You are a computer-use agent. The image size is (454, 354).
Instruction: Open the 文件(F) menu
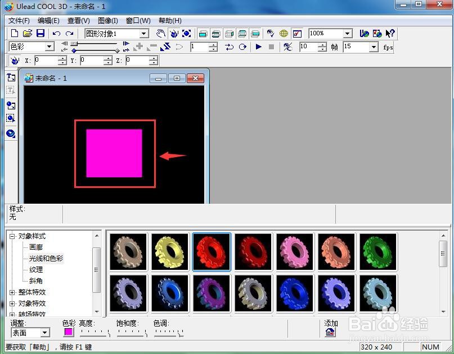pos(19,21)
